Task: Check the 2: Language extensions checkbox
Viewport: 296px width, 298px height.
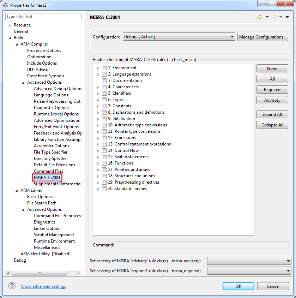Action: click(104, 74)
